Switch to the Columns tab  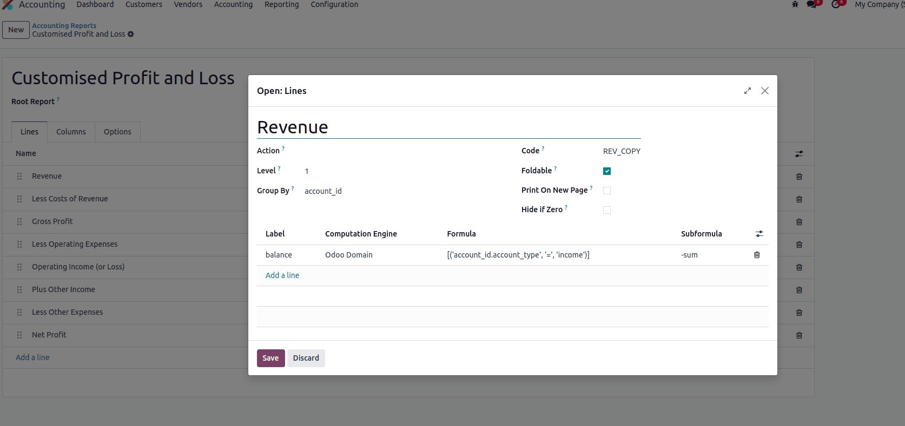tap(71, 132)
